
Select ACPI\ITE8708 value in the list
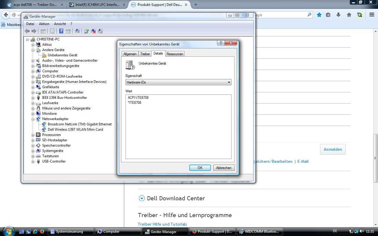point(138,97)
